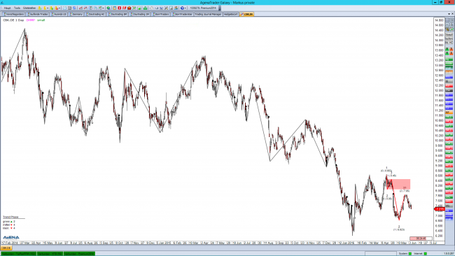Click the account text 1028278 Premium2014
Viewport: 455px width, 256px height.
pyautogui.click(x=203, y=8)
